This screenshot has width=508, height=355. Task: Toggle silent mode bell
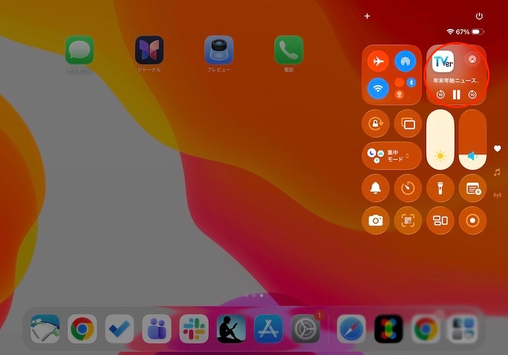pos(375,188)
